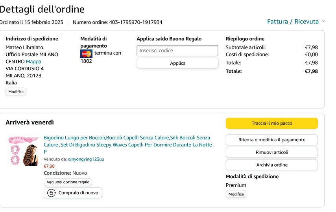This screenshot has width=336, height=212.
Task: Click Aggiungi opzione regalo
Action: tap(68, 182)
